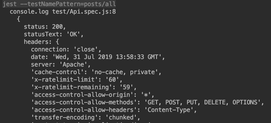Click the 'x-ratelimit-remaining' header key

[72, 87]
